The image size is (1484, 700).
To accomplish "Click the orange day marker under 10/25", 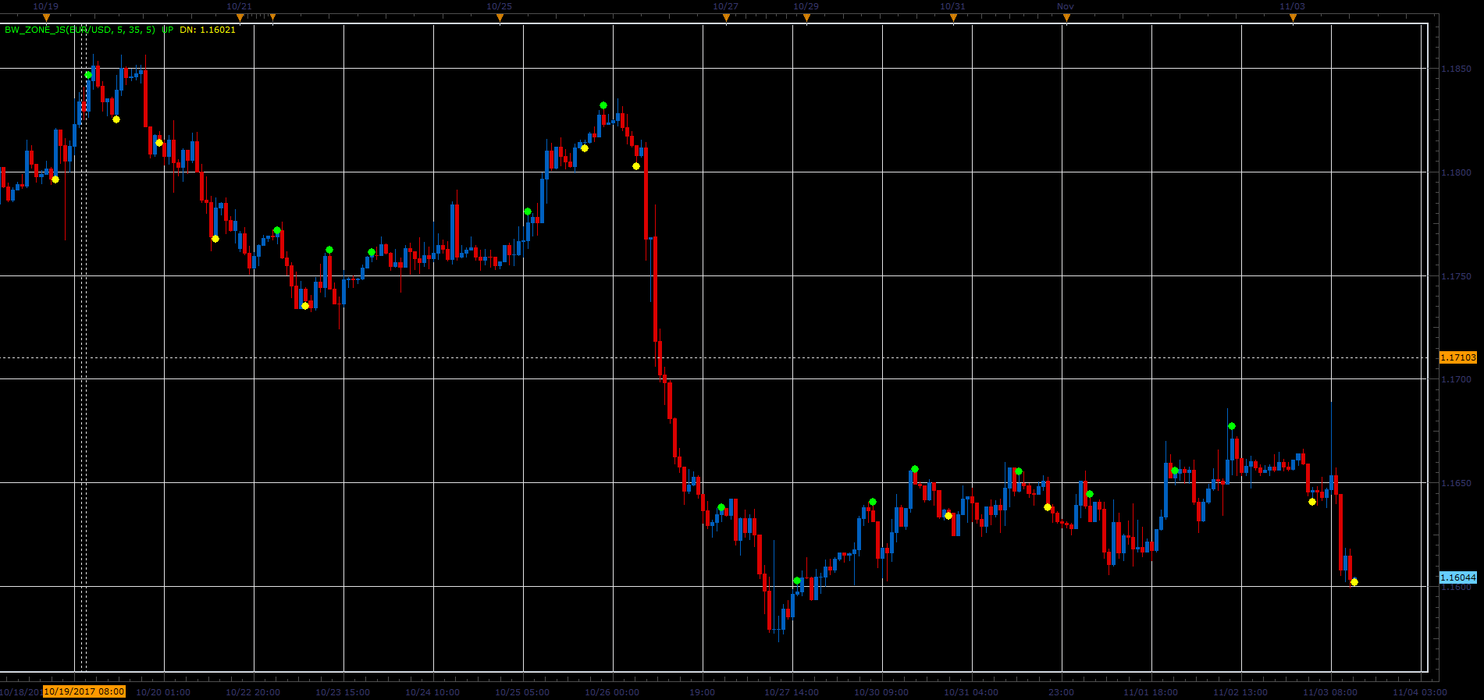I will [x=500, y=17].
